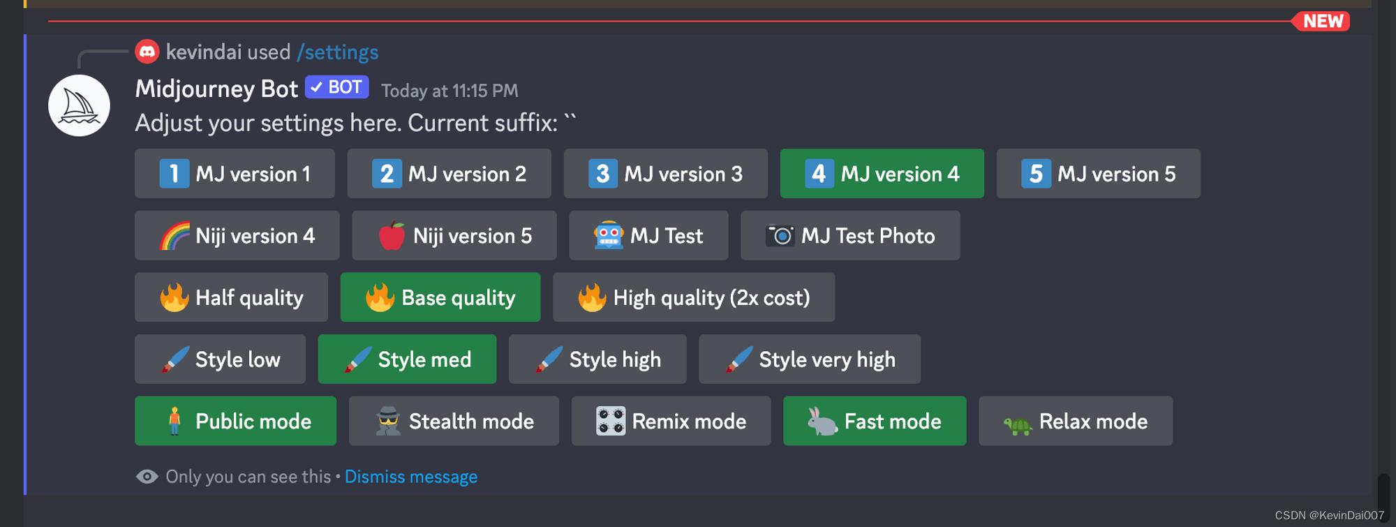Screen dimensions: 1396x527
Task: Pick Style very high setting
Action: coord(810,359)
